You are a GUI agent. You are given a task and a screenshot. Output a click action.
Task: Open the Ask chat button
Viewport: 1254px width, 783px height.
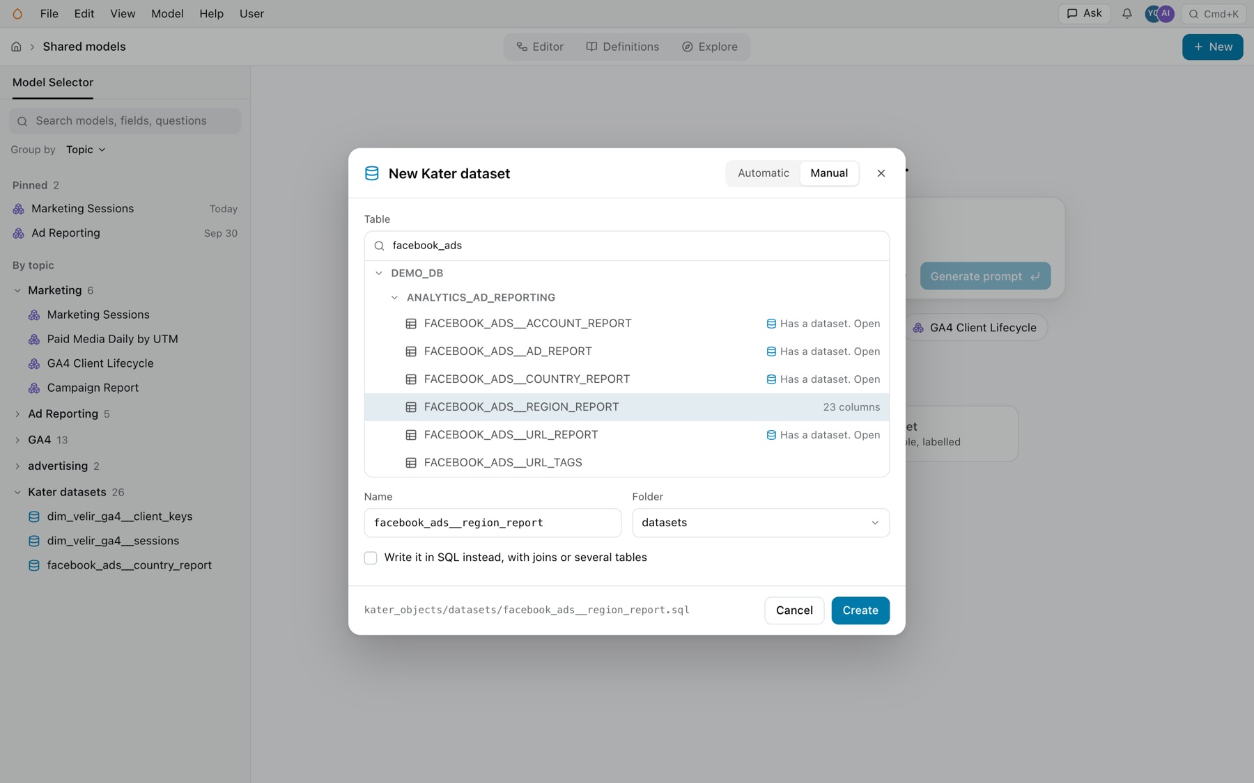pyautogui.click(x=1084, y=13)
